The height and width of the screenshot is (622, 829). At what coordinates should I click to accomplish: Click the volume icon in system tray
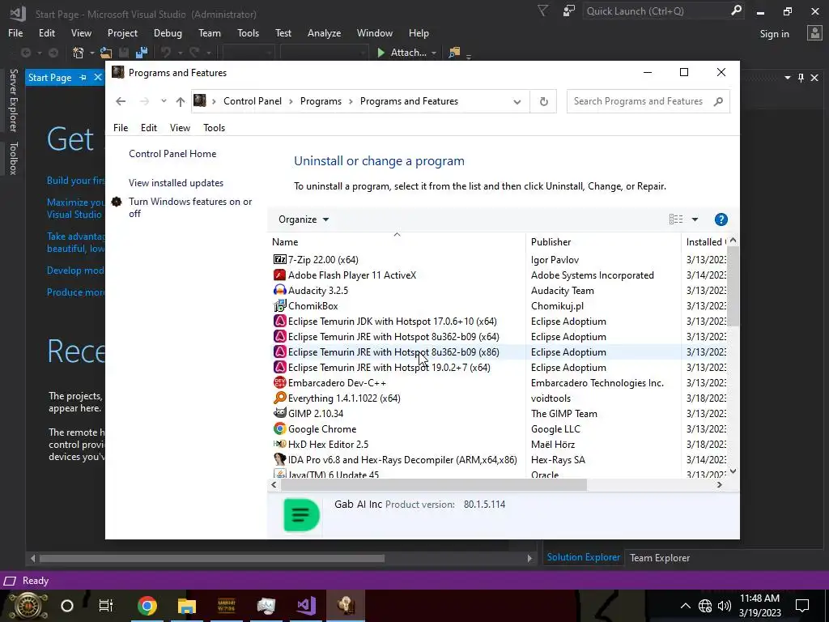coord(725,606)
